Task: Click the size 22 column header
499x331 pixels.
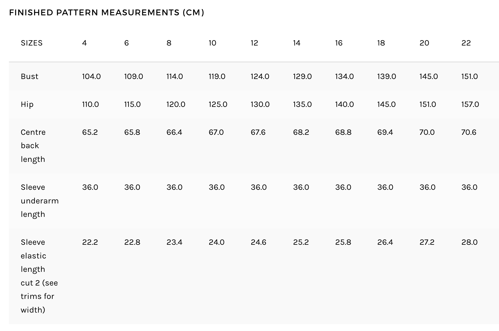Action: [x=466, y=43]
